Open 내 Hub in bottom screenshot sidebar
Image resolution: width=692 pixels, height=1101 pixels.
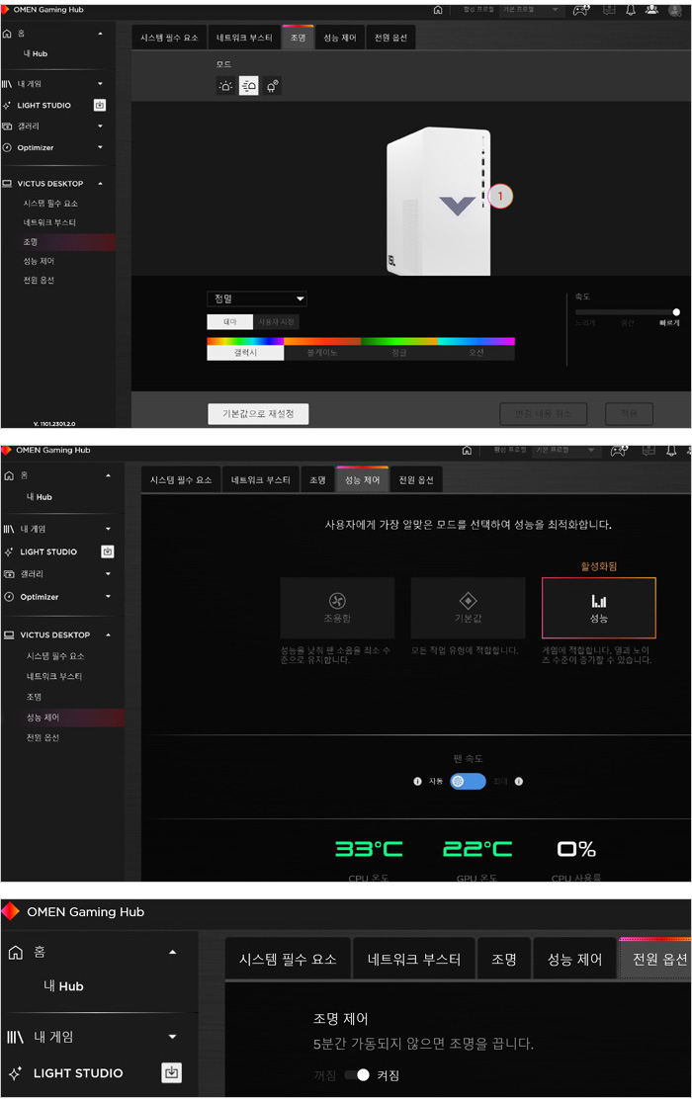click(x=63, y=985)
